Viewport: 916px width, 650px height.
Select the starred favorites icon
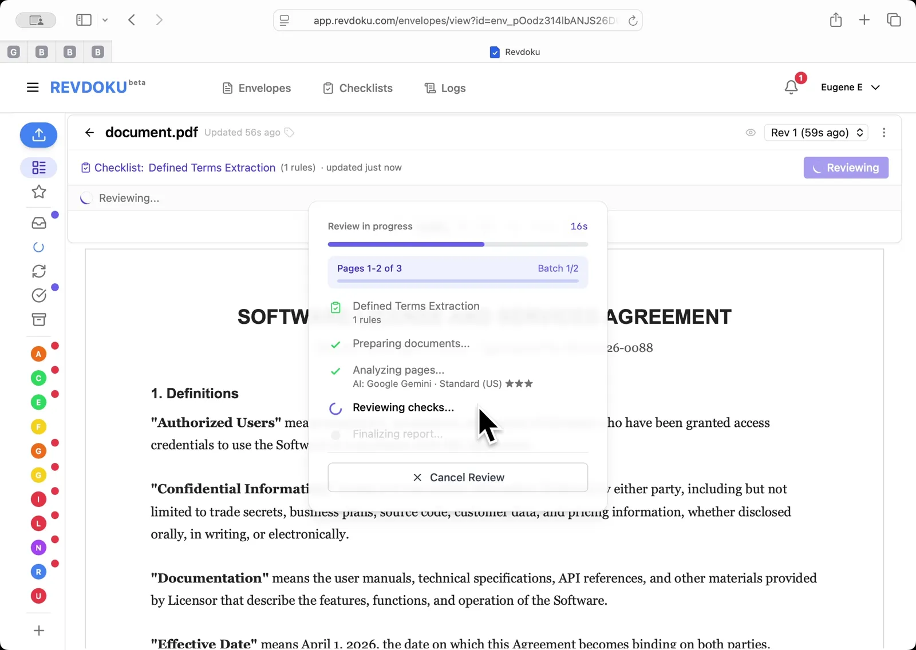[38, 192]
